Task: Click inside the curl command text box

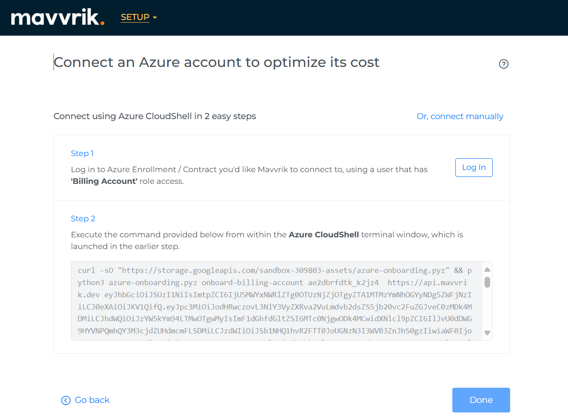Action: [274, 301]
